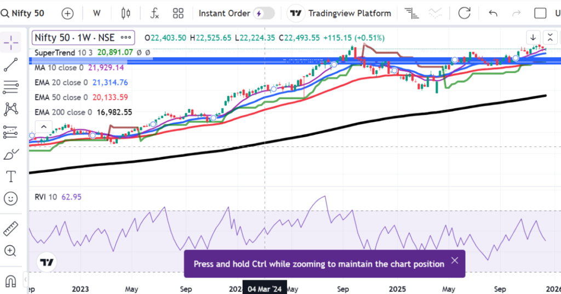Open symbol search for Nifty 50
Image resolution: width=561 pixels, height=294 pixels.
tap(22, 14)
